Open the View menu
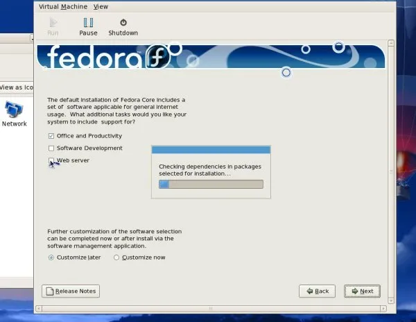 (x=101, y=7)
